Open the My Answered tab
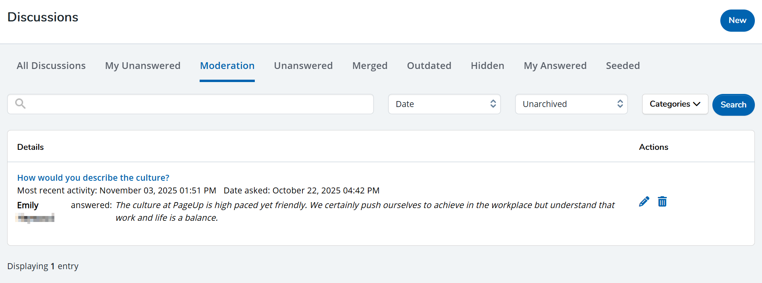 click(555, 66)
